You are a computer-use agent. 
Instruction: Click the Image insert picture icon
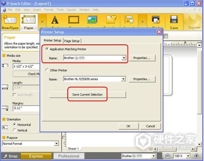tap(92, 20)
